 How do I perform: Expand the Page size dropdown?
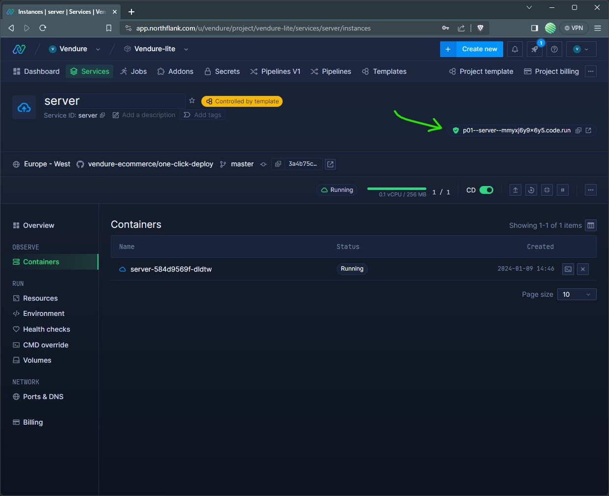point(577,294)
